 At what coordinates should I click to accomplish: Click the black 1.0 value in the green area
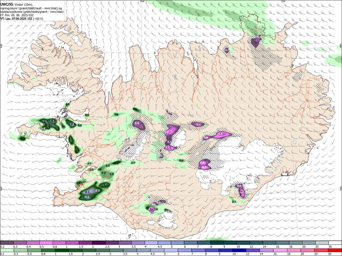(x=116, y=115)
